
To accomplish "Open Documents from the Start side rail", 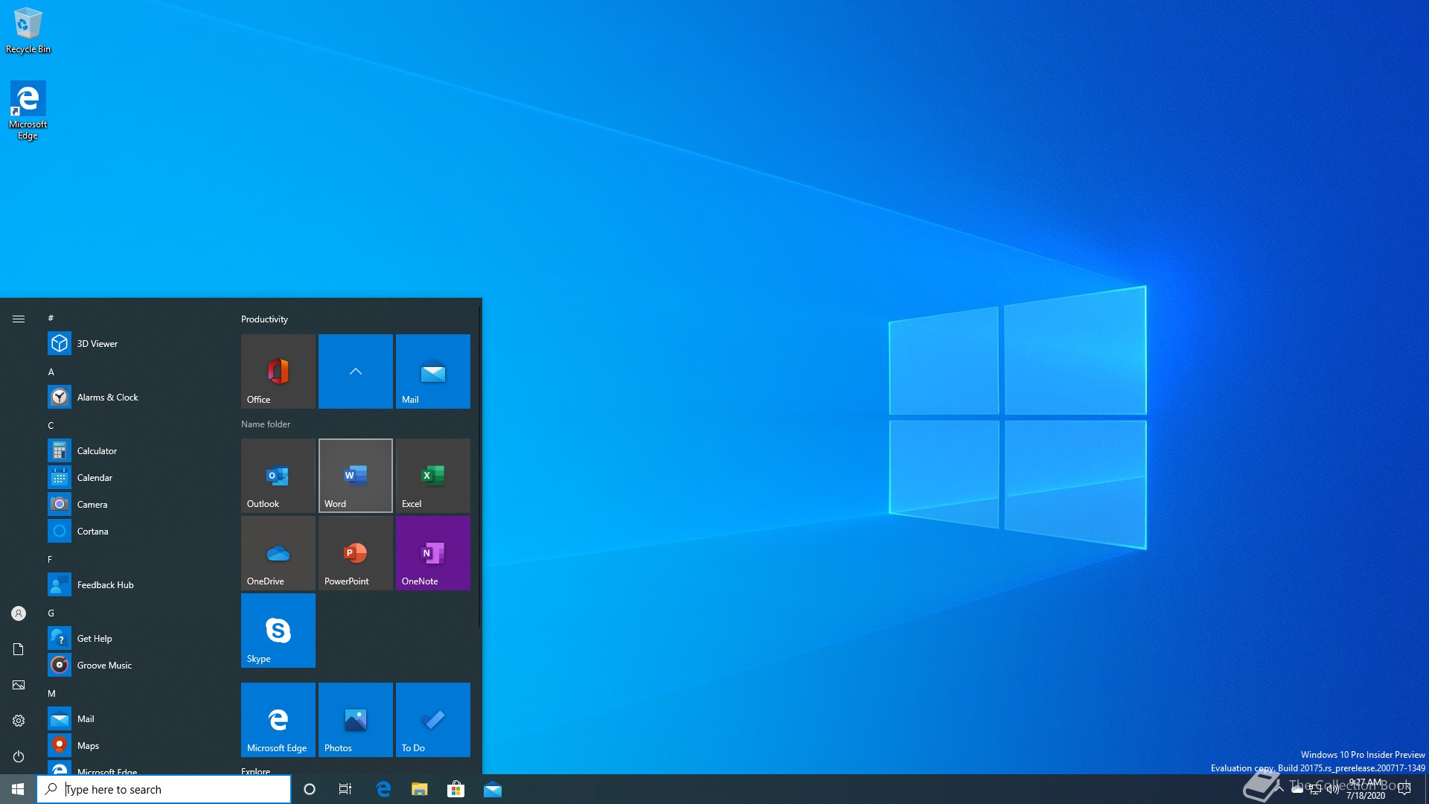I will [19, 649].
